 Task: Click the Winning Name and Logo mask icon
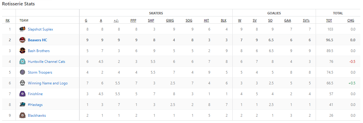tap(22, 83)
